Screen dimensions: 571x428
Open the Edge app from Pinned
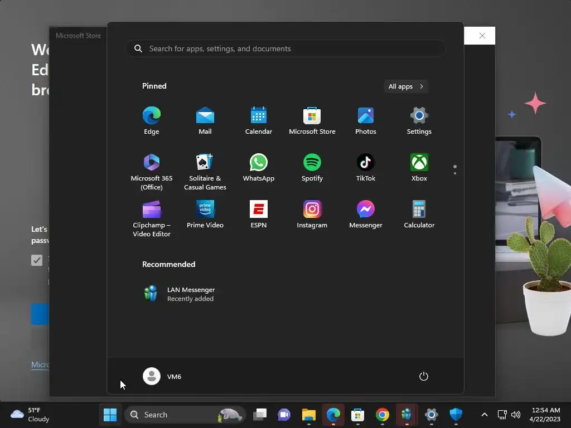pos(152,121)
